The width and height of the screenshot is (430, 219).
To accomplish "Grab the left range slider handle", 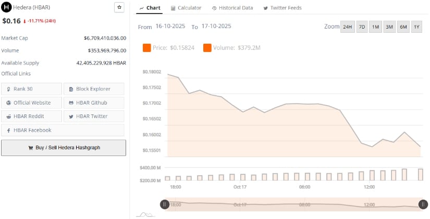I will (x=165, y=204).
